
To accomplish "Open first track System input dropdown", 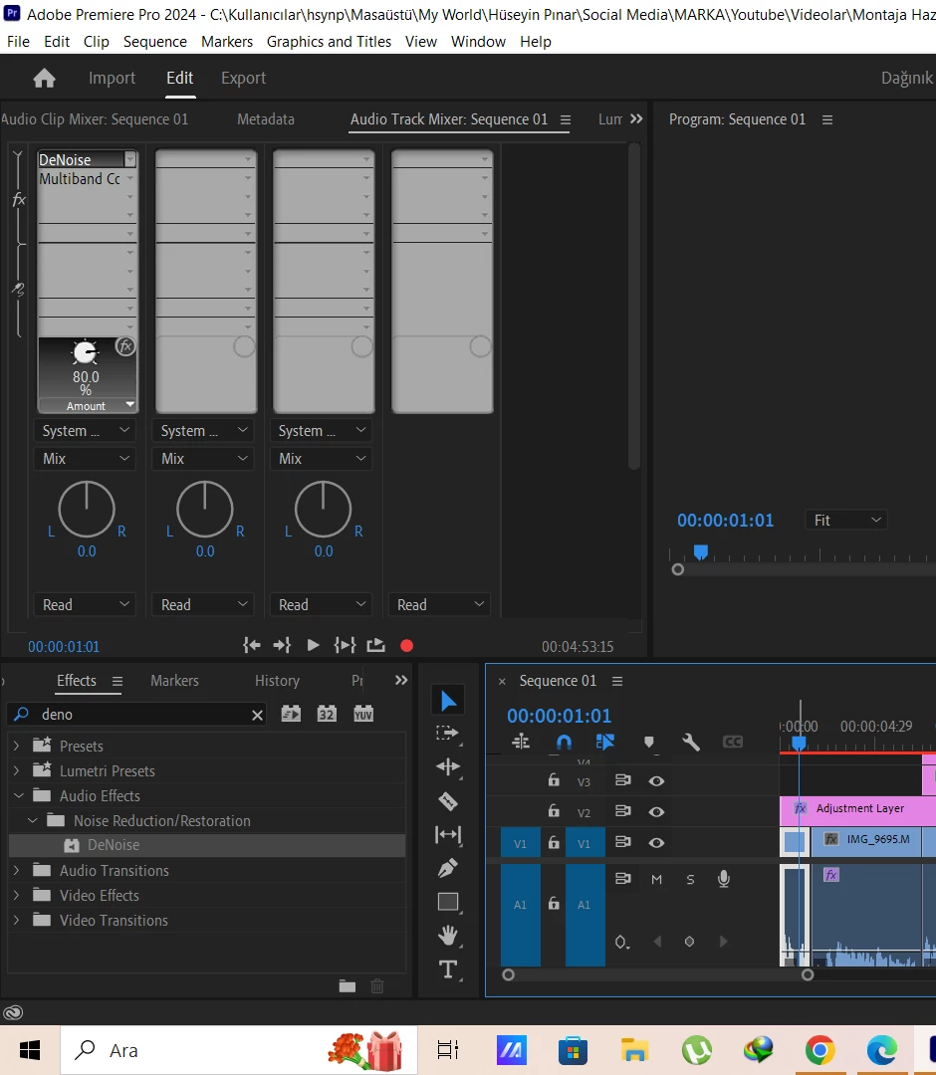I will click(85, 431).
